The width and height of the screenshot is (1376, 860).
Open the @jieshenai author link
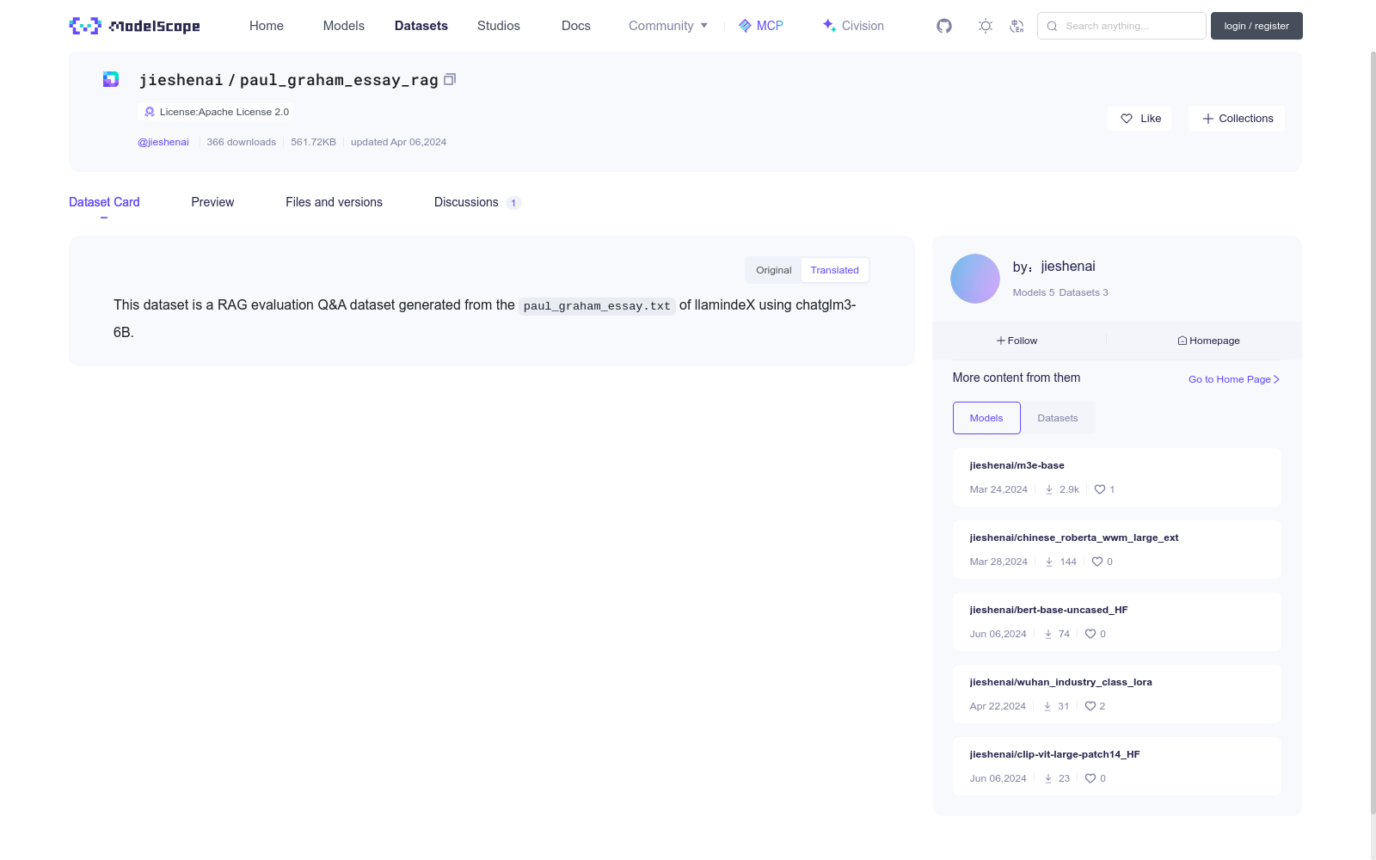coord(163,142)
